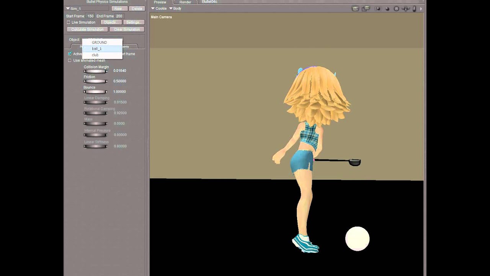Click the Internal Pressure value 0.00000
The height and width of the screenshot is (276, 490).
120,135
